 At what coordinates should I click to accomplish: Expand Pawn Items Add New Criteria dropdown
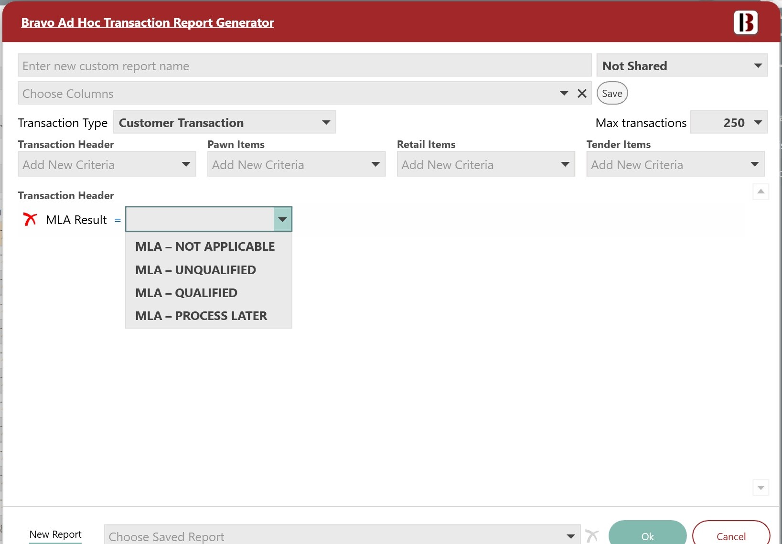pyautogui.click(x=296, y=164)
